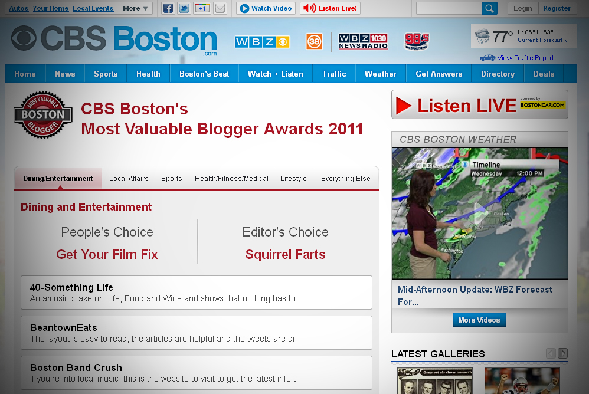Open the black-and-white portraits gallery thumbnail

point(435,381)
